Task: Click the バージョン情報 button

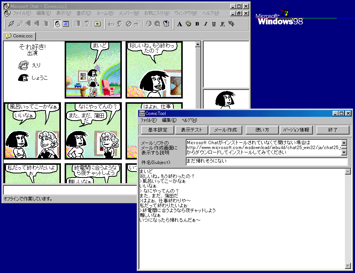Action: coord(296,130)
